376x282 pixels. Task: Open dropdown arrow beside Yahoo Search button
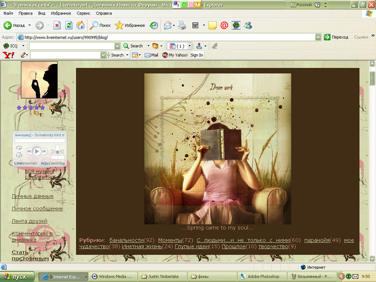(x=127, y=55)
